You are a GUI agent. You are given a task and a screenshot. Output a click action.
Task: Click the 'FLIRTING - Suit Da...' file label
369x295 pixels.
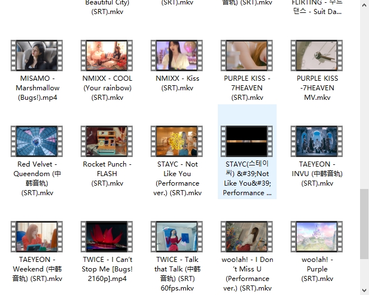point(317,7)
